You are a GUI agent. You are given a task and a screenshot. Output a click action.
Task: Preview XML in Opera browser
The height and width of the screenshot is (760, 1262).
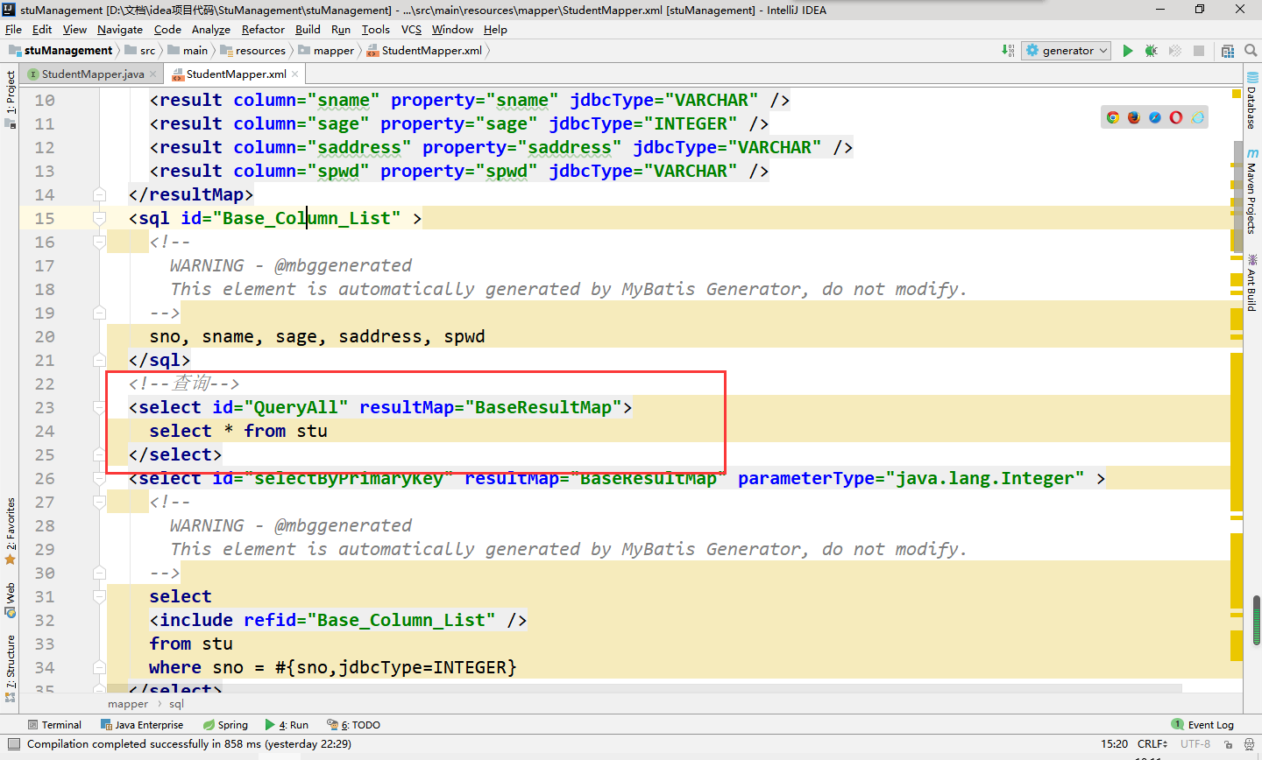(1176, 117)
